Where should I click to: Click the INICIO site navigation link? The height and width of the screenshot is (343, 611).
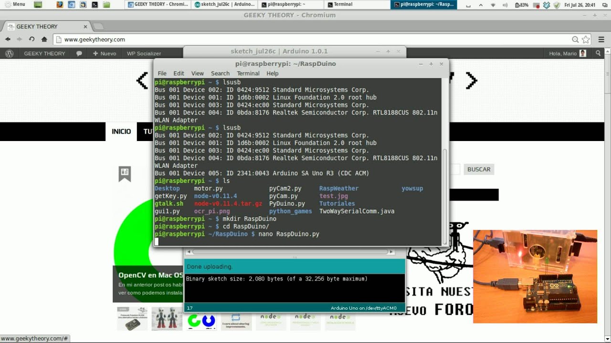[121, 131]
